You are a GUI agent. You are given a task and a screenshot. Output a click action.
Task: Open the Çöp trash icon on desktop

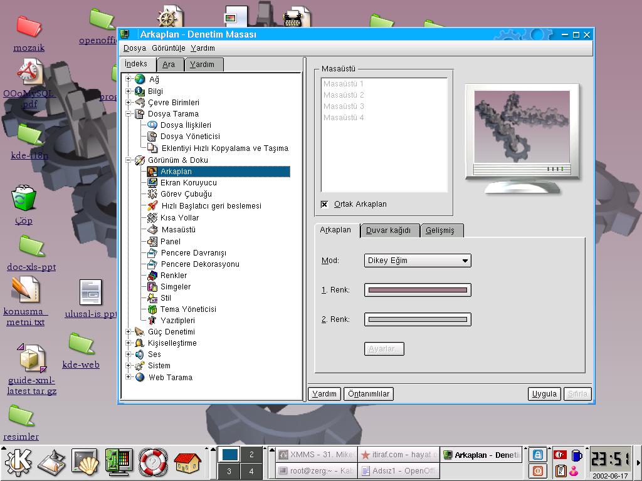click(x=24, y=199)
